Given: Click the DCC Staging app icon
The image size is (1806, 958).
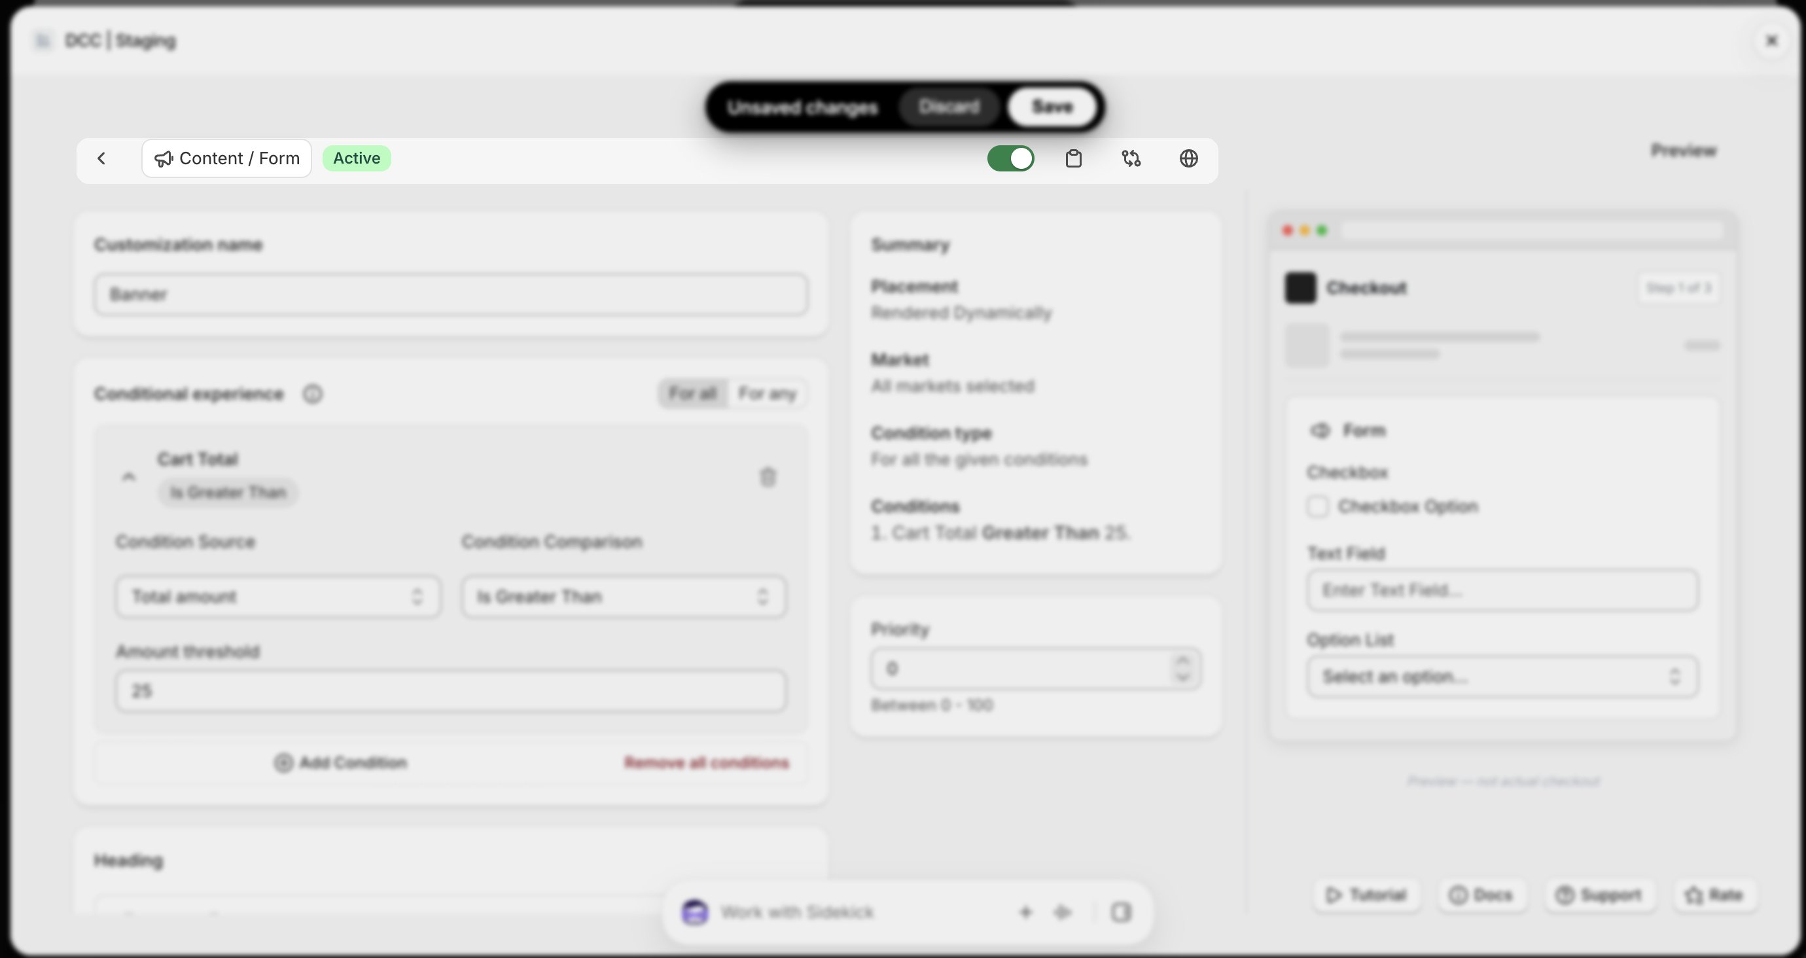Looking at the screenshot, I should pyautogui.click(x=43, y=41).
